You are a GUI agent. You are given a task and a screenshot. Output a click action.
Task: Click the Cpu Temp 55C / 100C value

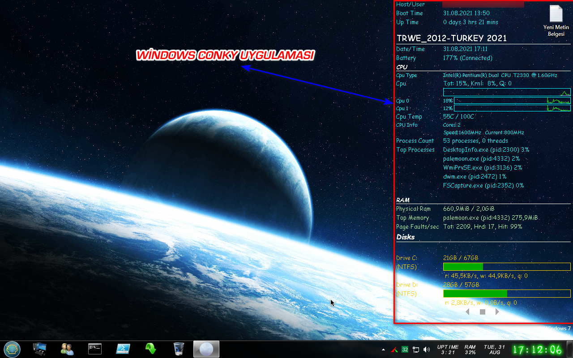click(x=458, y=116)
